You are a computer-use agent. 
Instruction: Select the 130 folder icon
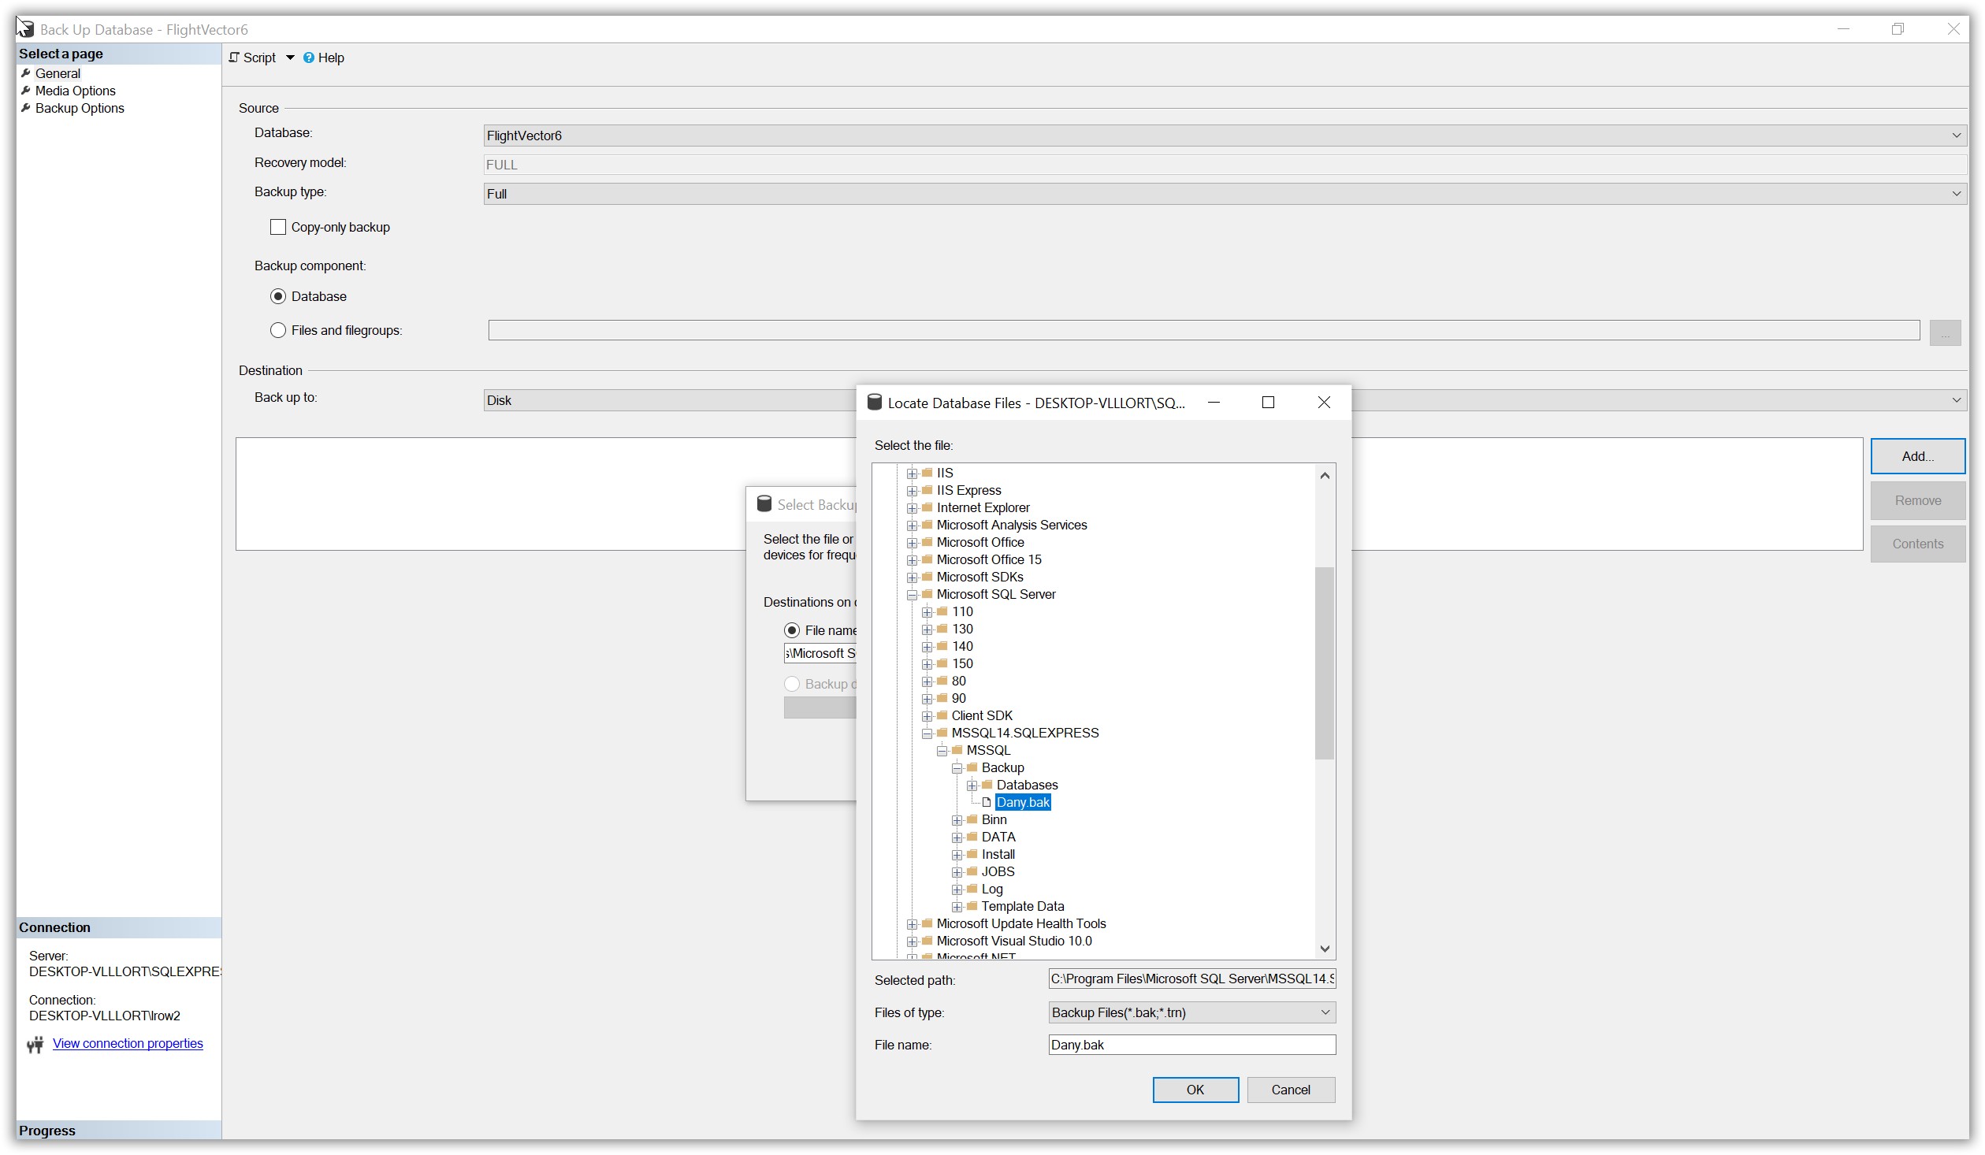pyautogui.click(x=942, y=629)
